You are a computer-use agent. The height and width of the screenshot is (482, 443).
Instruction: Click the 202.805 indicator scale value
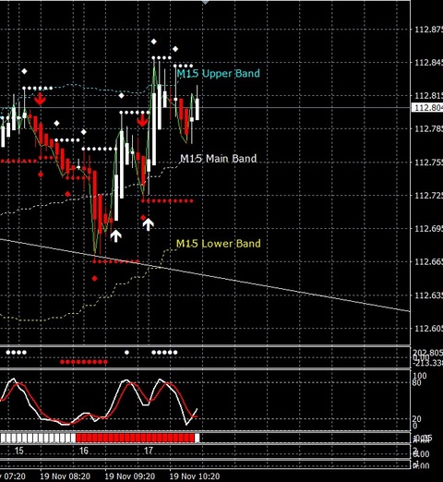coord(428,353)
